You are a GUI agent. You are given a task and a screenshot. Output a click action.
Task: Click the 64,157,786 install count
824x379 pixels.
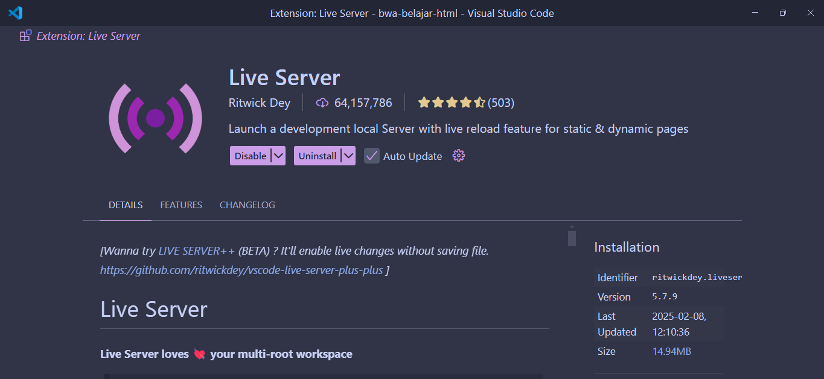pyautogui.click(x=363, y=103)
